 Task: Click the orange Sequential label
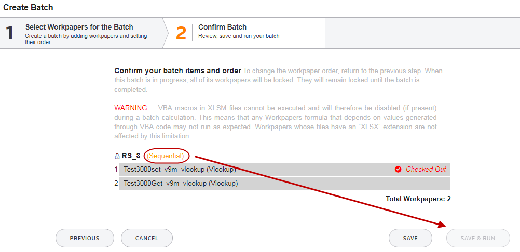166,156
